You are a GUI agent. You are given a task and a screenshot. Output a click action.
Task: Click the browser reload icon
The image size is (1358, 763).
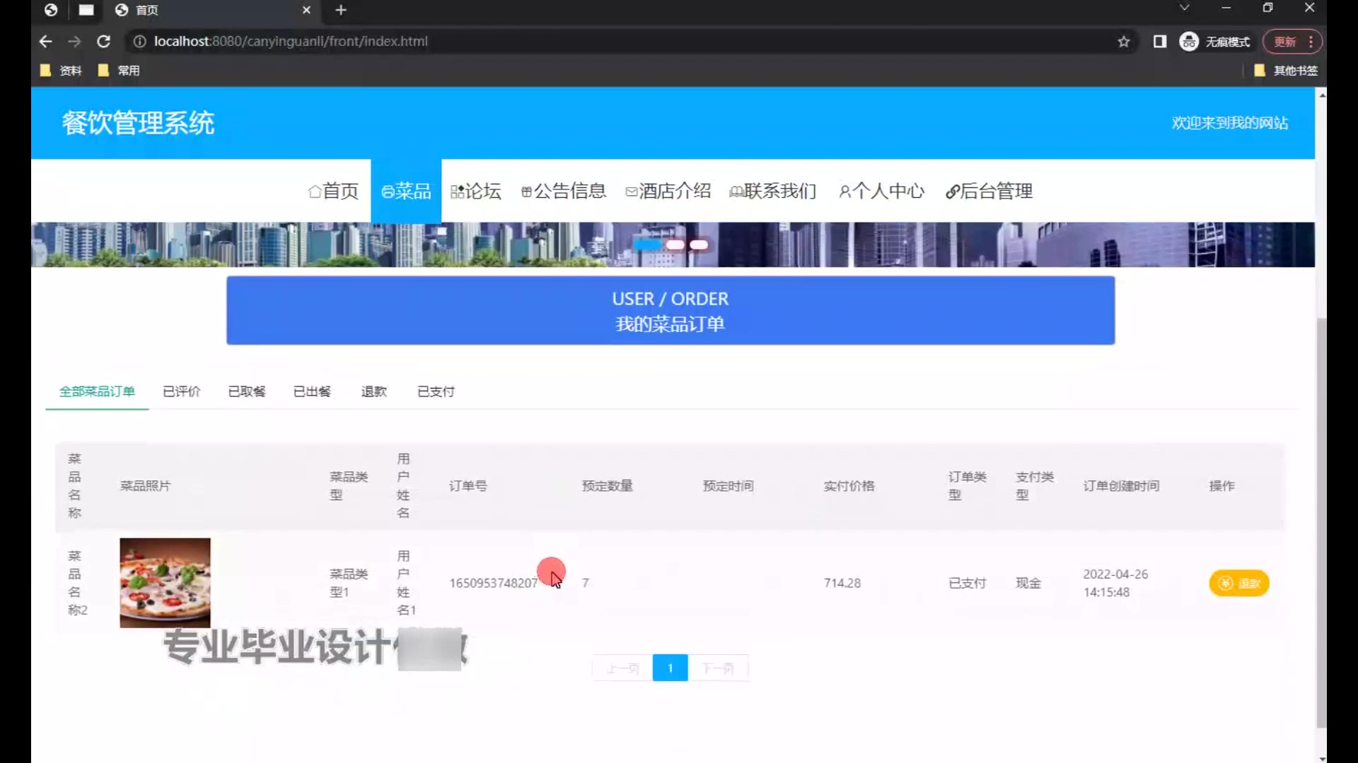pos(103,42)
